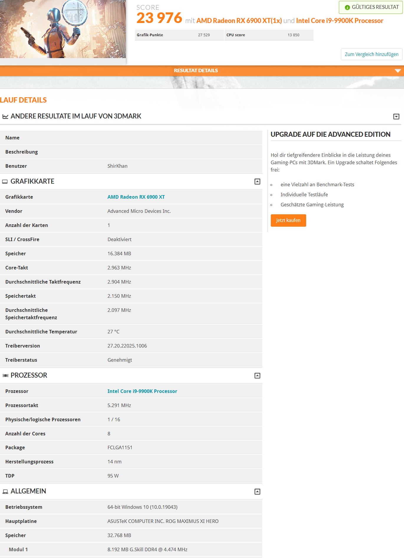Click Upgrade auf die Advanced Edition heading
This screenshot has width=404, height=558.
[331, 134]
